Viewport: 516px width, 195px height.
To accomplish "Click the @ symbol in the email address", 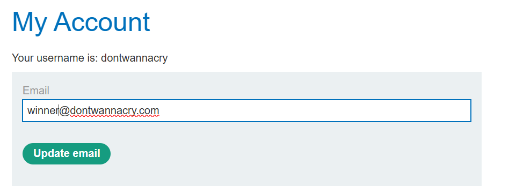I will pos(64,111).
